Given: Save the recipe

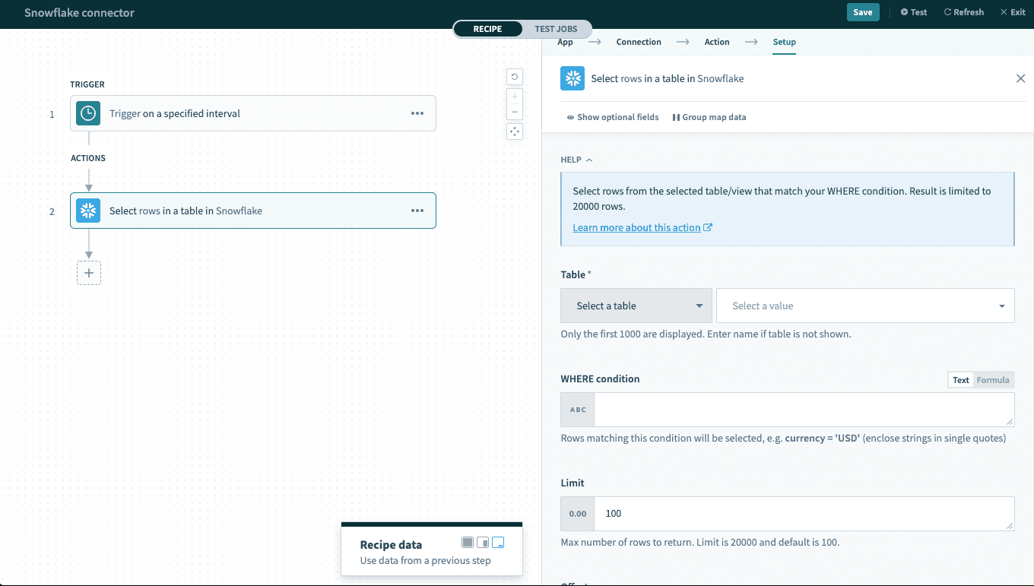Looking at the screenshot, I should pos(863,12).
